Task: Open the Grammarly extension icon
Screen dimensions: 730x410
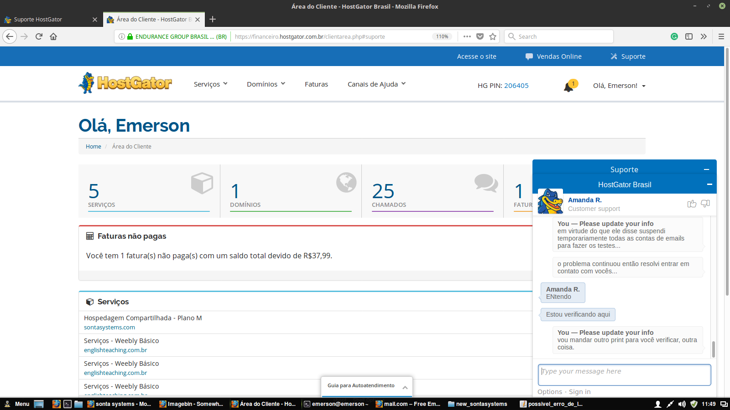Action: pyautogui.click(x=674, y=36)
